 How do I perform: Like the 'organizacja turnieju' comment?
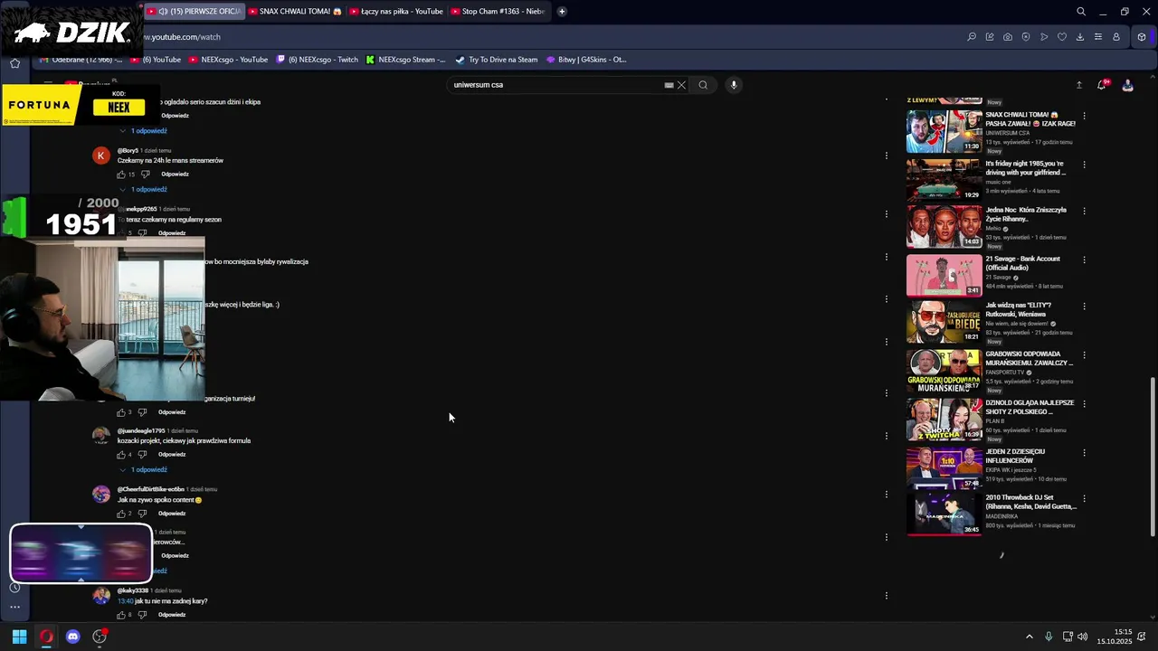(x=121, y=412)
